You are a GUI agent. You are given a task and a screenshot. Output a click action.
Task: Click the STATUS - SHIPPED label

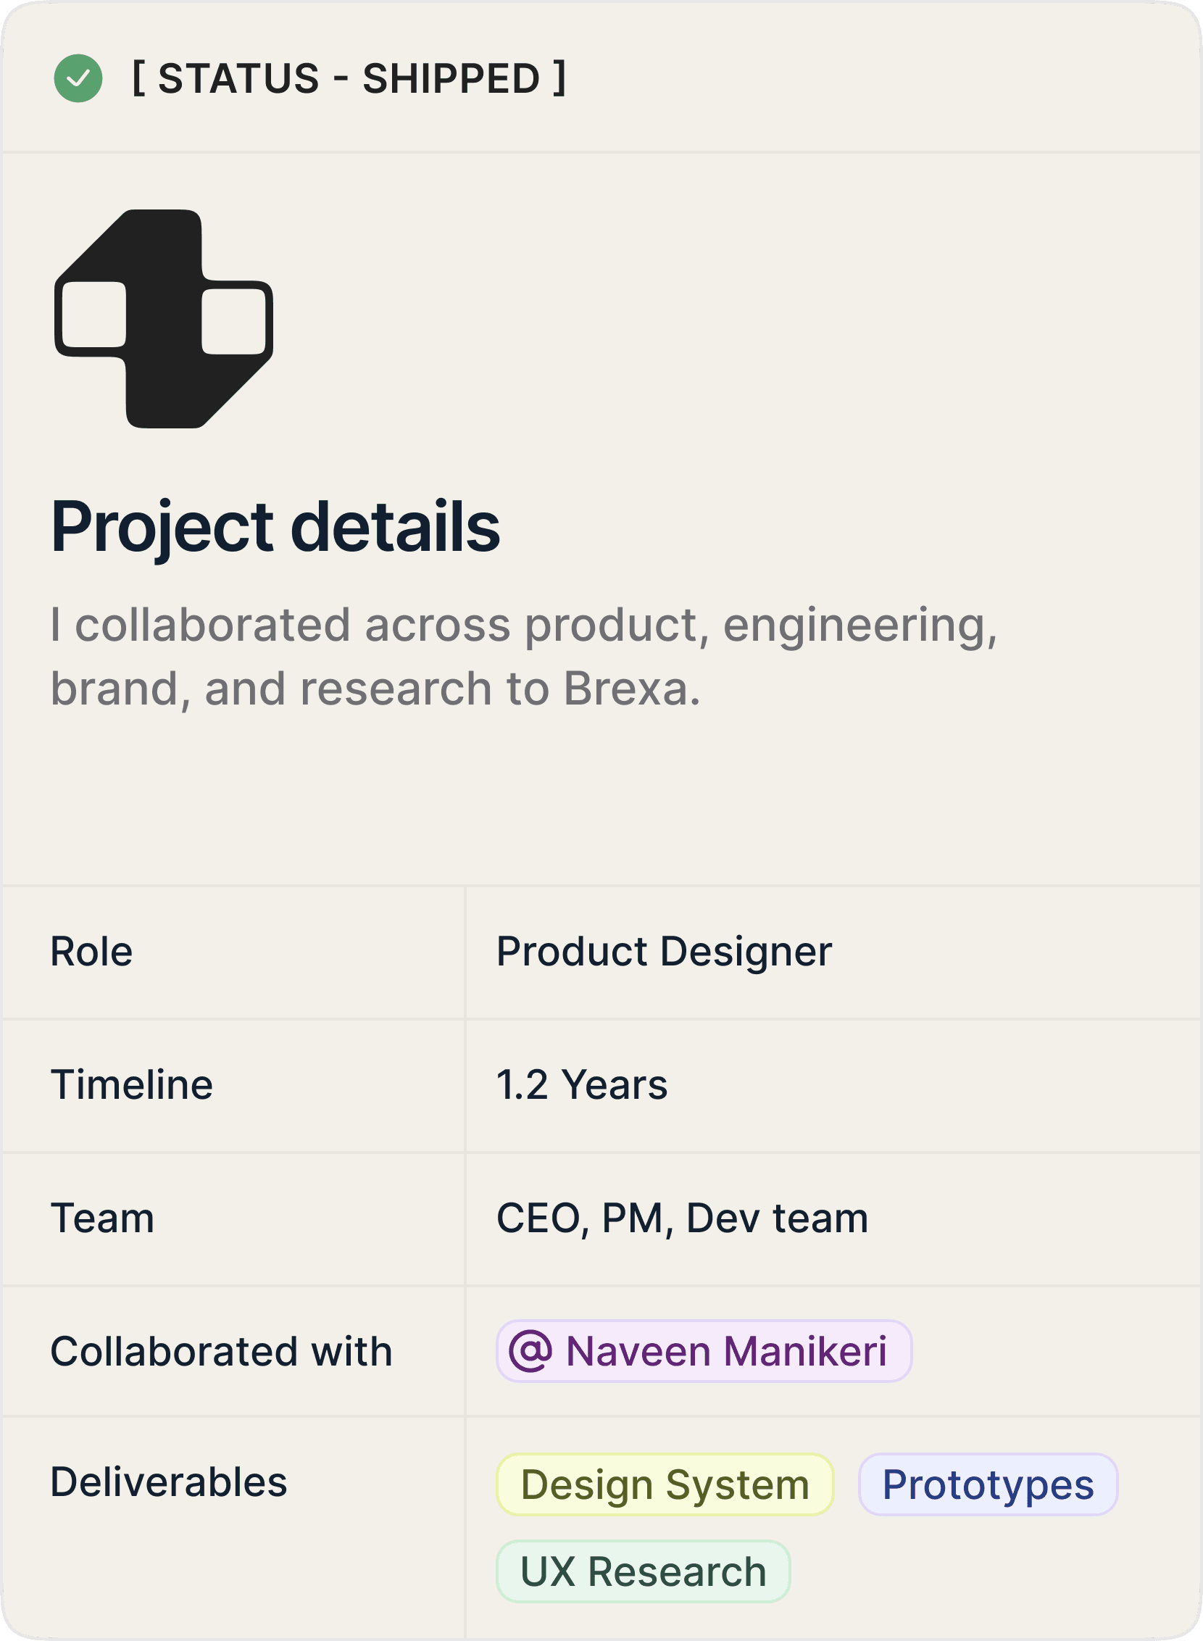click(x=348, y=78)
